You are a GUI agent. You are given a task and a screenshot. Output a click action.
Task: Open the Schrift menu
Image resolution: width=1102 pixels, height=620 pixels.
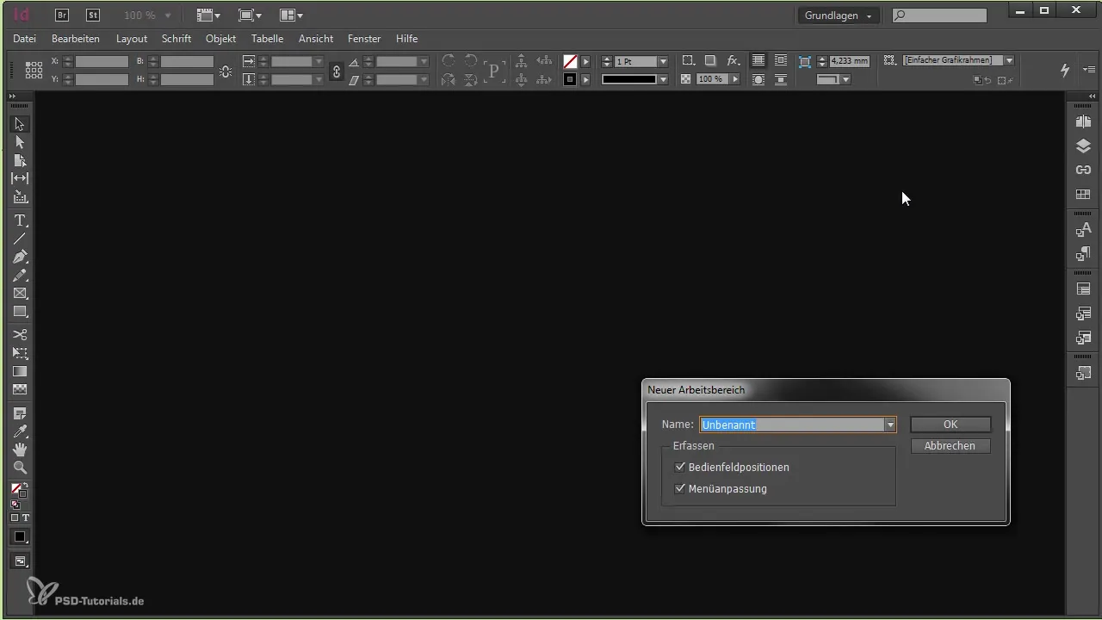(x=176, y=39)
